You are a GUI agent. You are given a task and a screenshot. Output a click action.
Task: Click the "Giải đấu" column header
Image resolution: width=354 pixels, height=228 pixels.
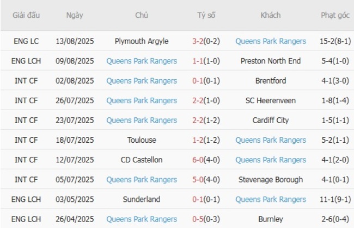click(26, 15)
